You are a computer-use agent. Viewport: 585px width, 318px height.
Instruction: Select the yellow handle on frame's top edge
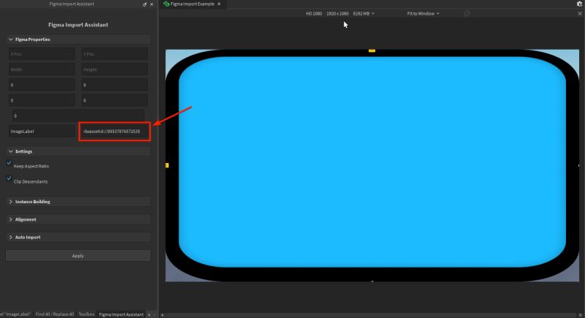point(371,50)
